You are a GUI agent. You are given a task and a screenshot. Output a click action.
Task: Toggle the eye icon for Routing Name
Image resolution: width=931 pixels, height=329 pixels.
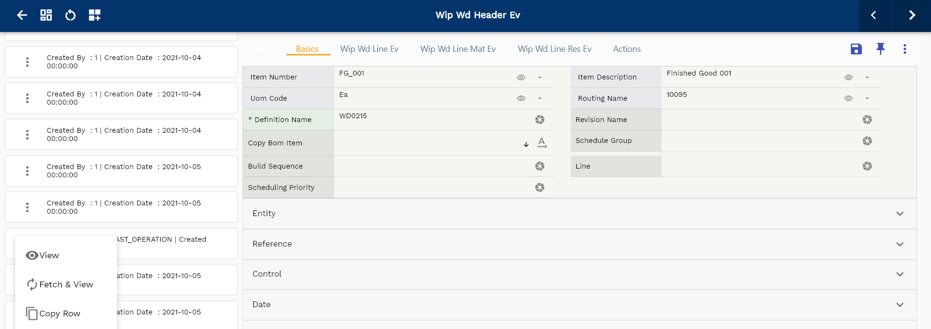(x=848, y=98)
